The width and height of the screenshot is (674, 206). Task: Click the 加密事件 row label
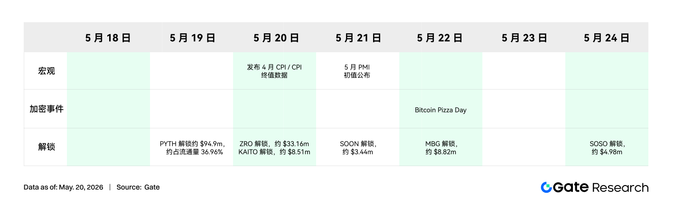pos(47,109)
